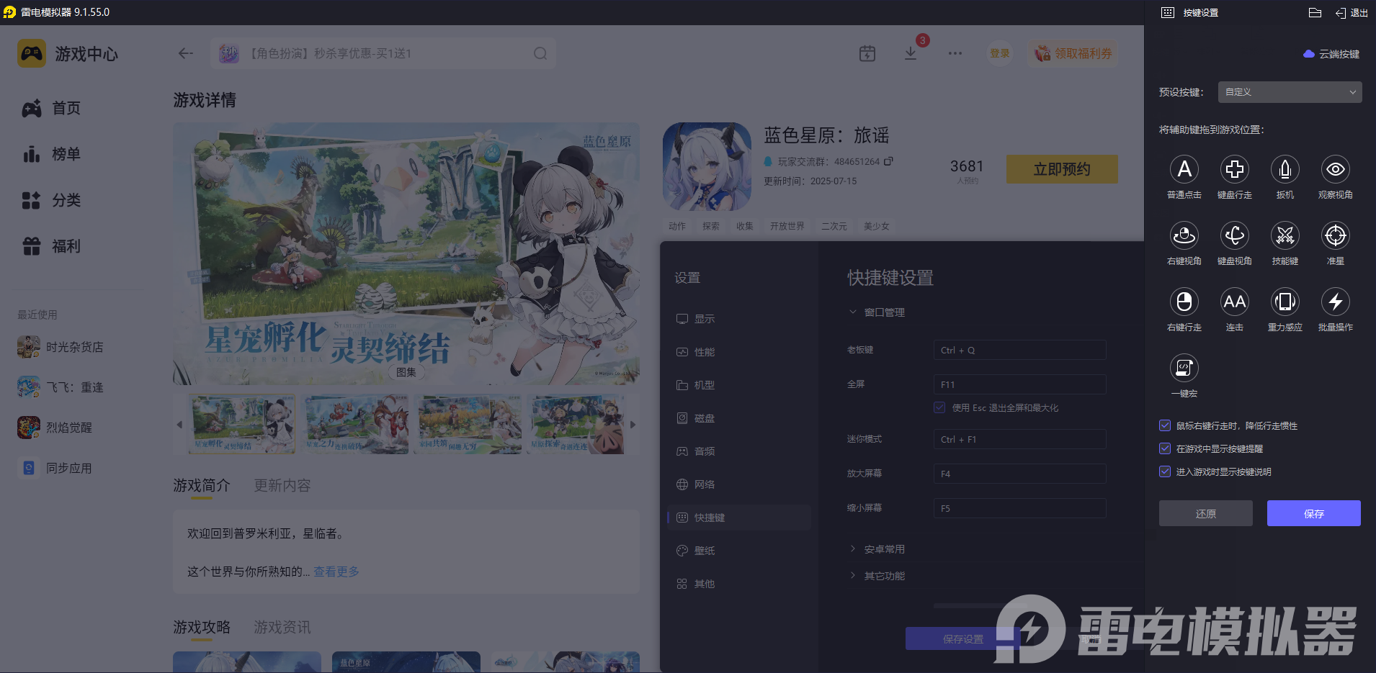Disable key instructions when entering games
This screenshot has height=673, width=1376.
pos(1165,471)
